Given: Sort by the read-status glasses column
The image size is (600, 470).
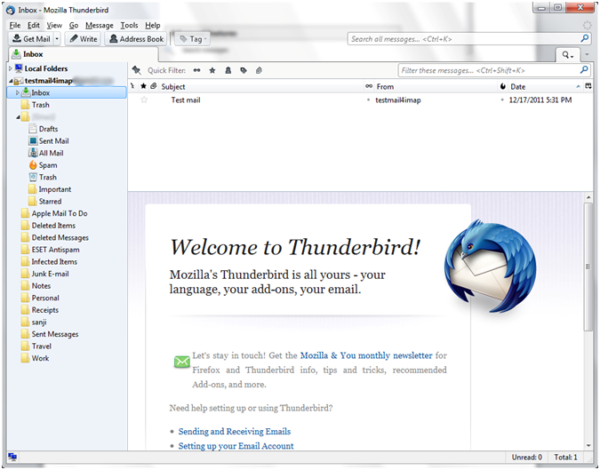Looking at the screenshot, I should coord(369,86).
